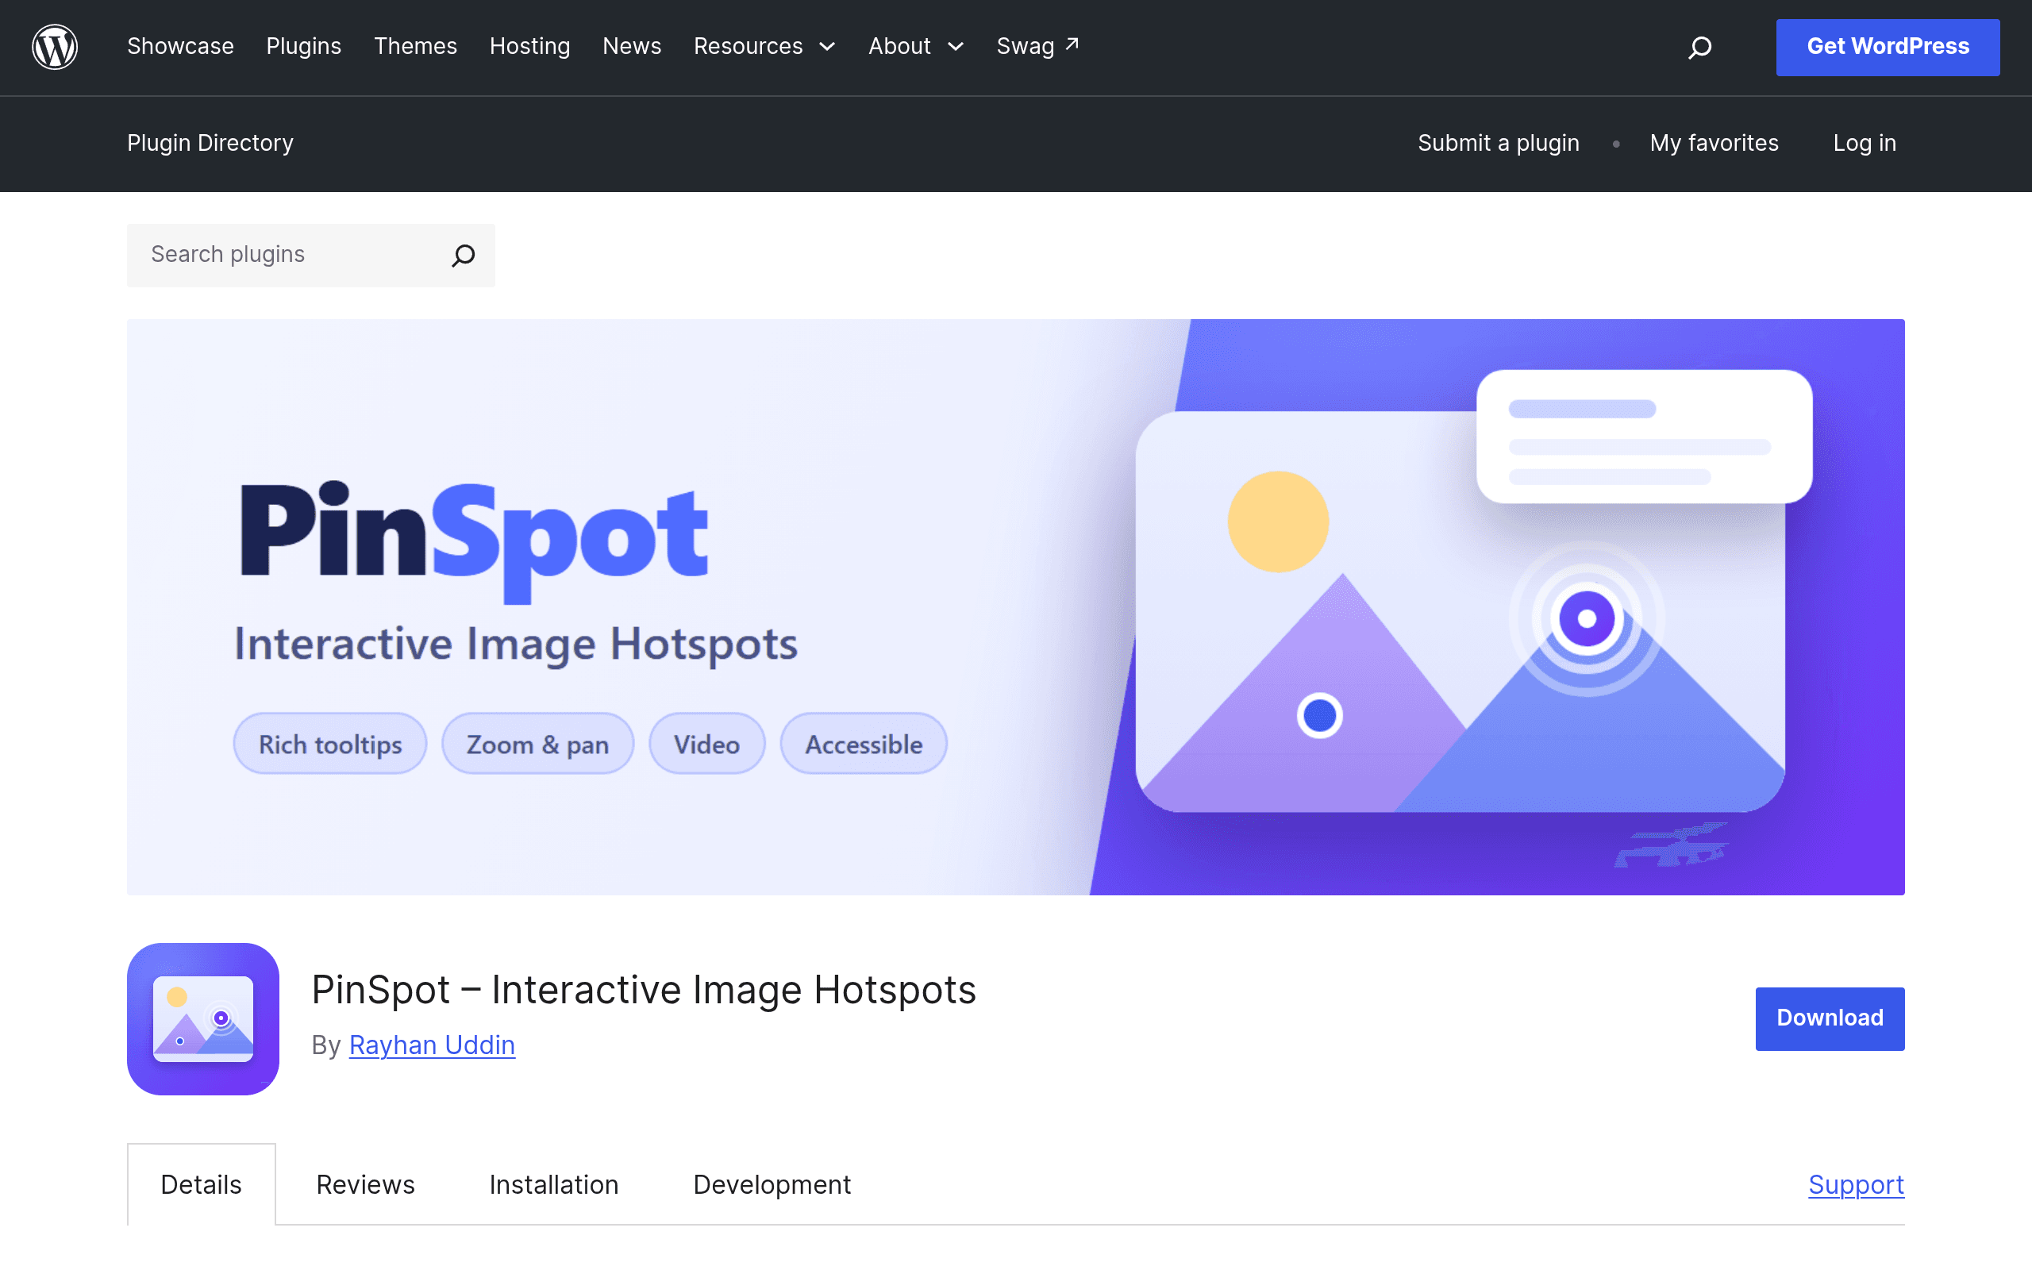Go to Plugins in top navigation
2032x1270 pixels.
click(304, 46)
